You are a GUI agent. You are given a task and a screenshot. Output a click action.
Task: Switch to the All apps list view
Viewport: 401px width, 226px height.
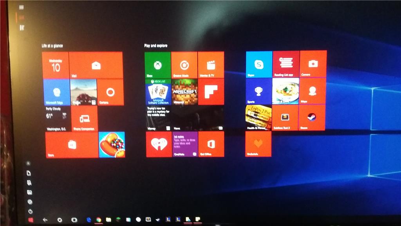pyautogui.click(x=22, y=28)
